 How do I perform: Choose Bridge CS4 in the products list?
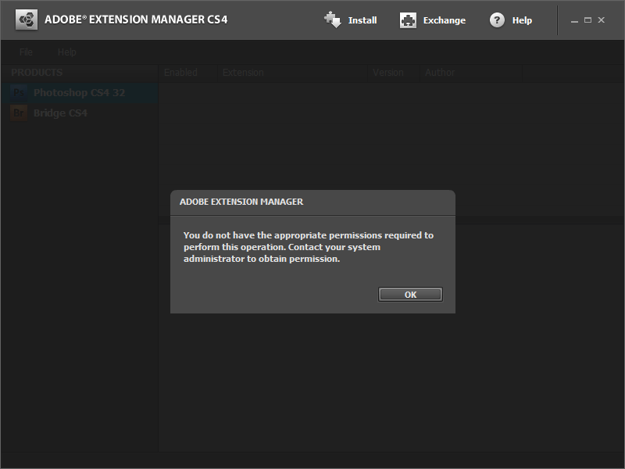[x=60, y=113]
